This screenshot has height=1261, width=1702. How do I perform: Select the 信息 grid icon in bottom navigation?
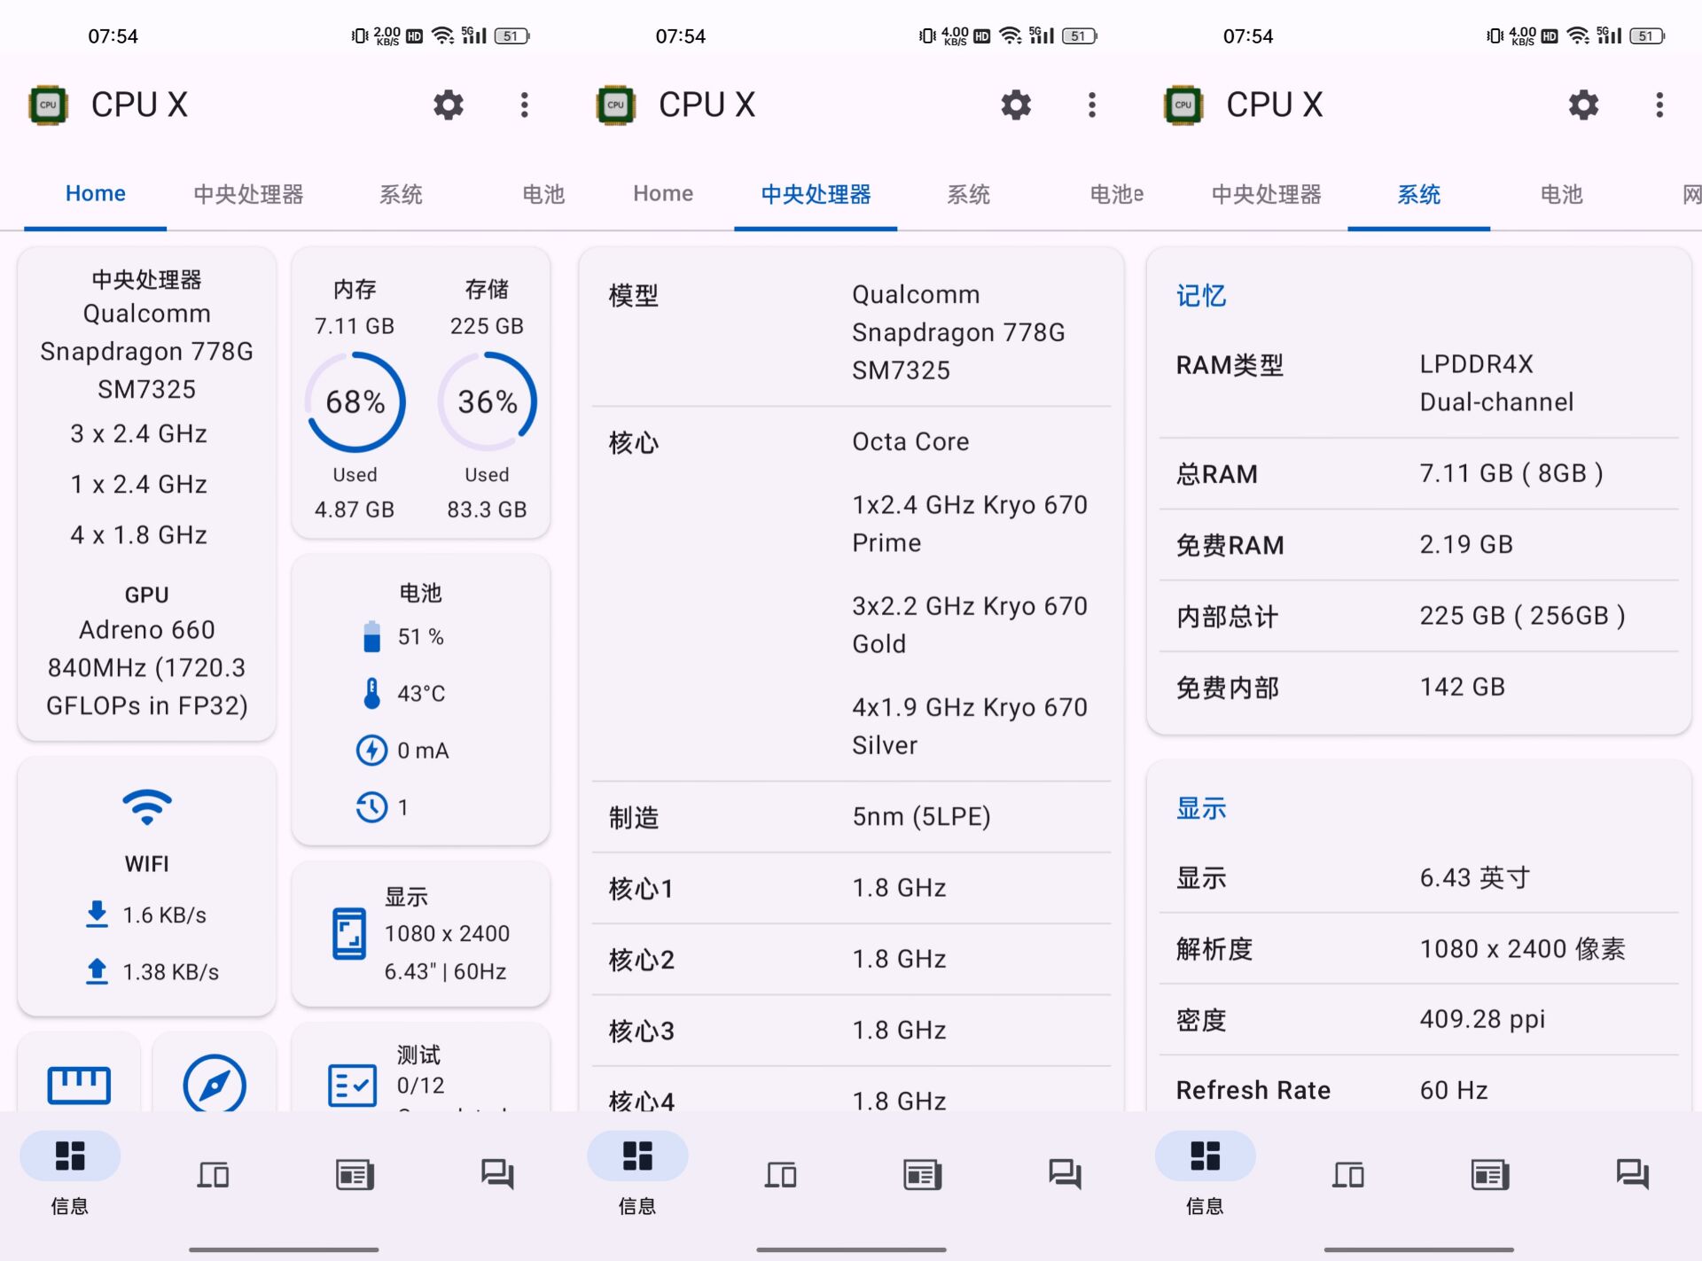69,1156
